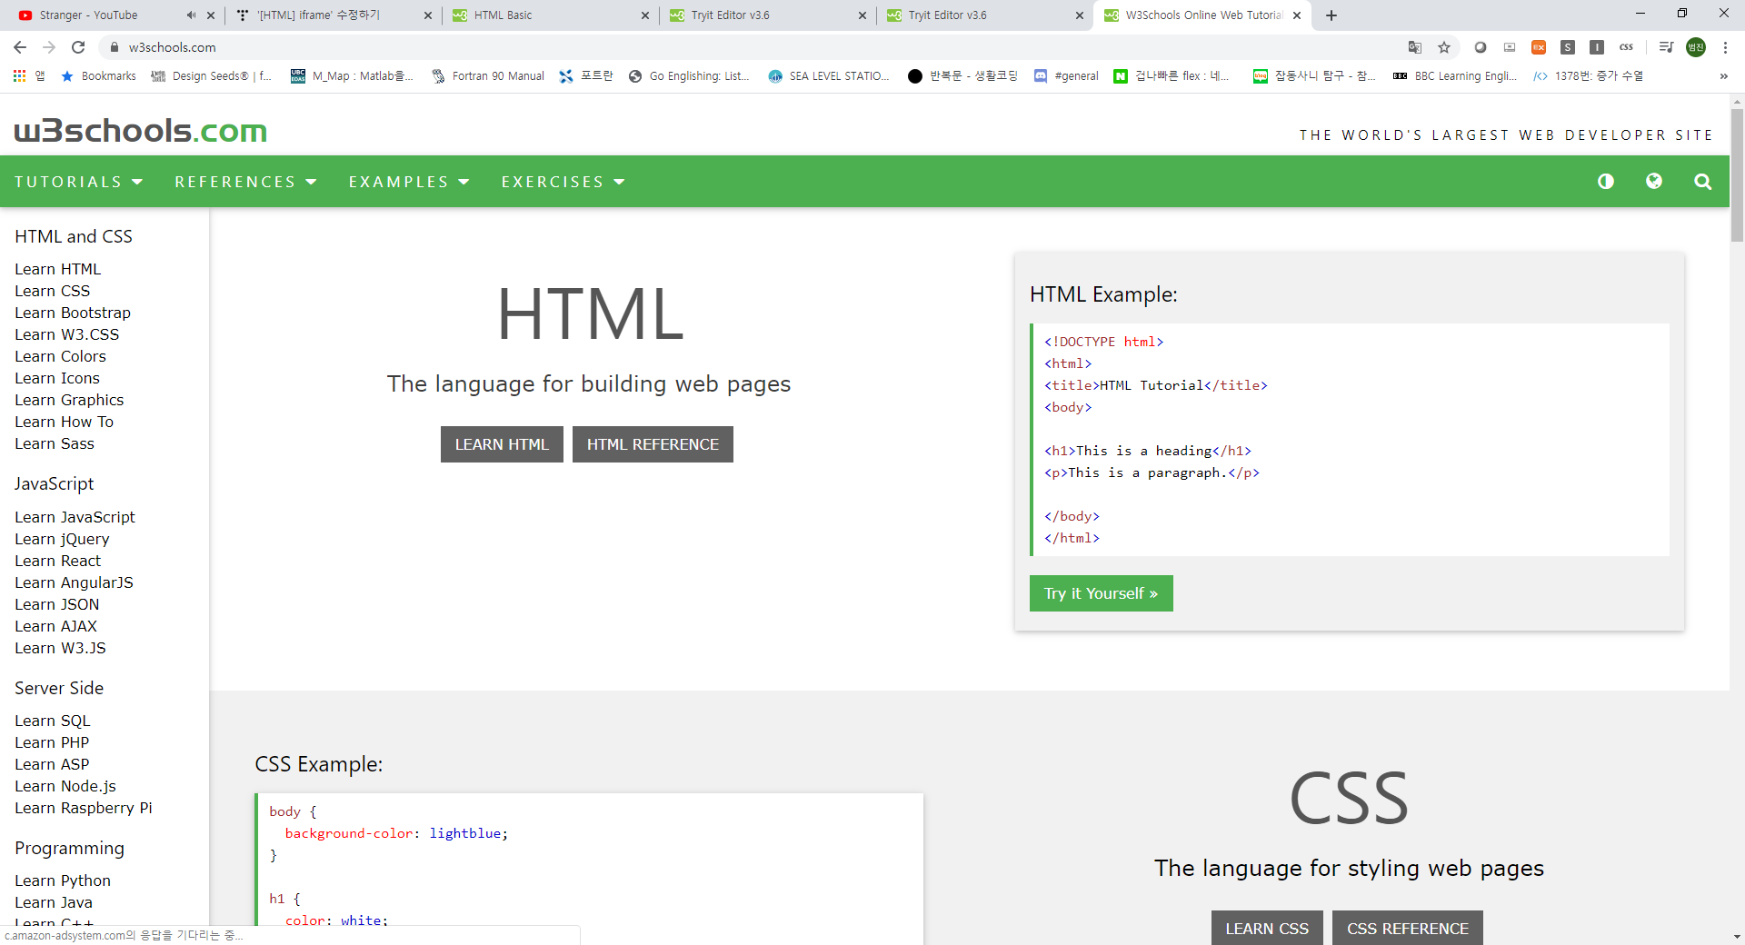Click the scrollbar down arrow
The height and width of the screenshot is (945, 1745).
point(1737,936)
